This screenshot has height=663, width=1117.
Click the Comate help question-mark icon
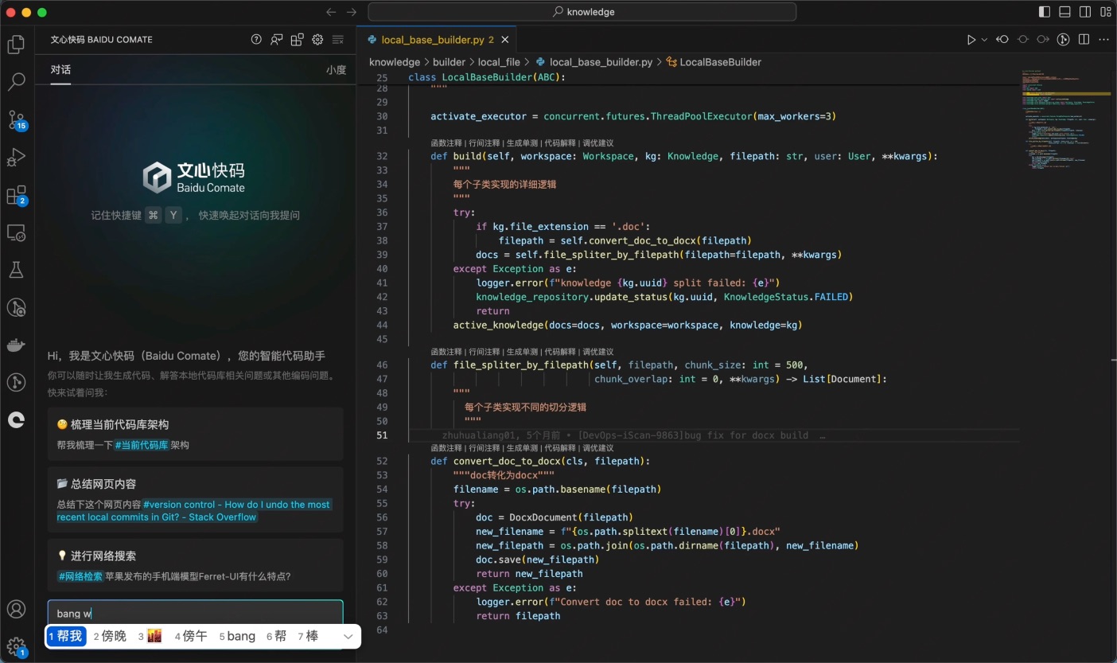pyautogui.click(x=256, y=39)
